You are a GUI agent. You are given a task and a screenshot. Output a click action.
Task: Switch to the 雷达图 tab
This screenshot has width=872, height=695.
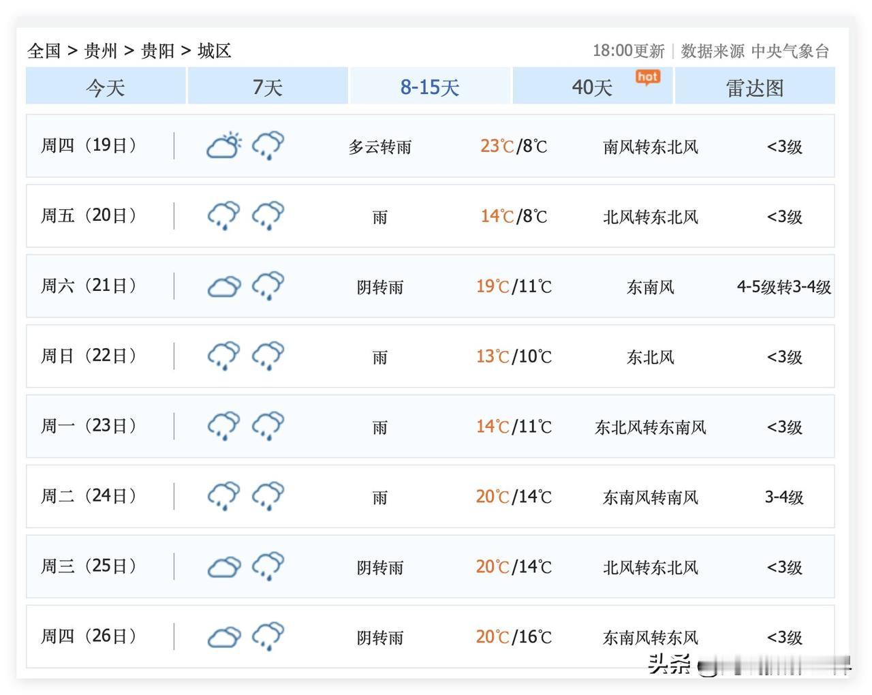[x=755, y=87]
